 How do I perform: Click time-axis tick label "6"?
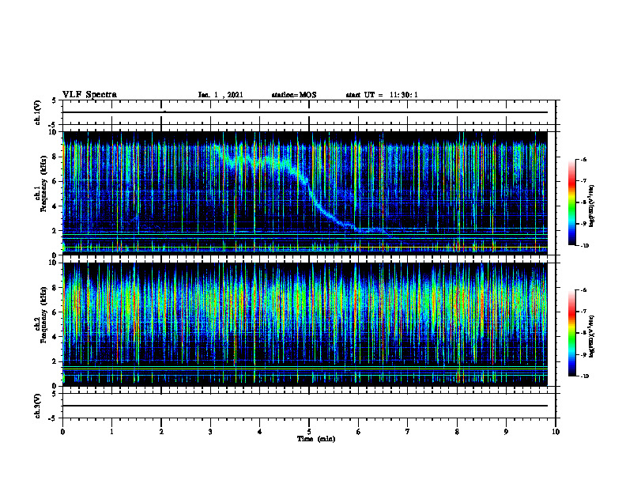359,432
